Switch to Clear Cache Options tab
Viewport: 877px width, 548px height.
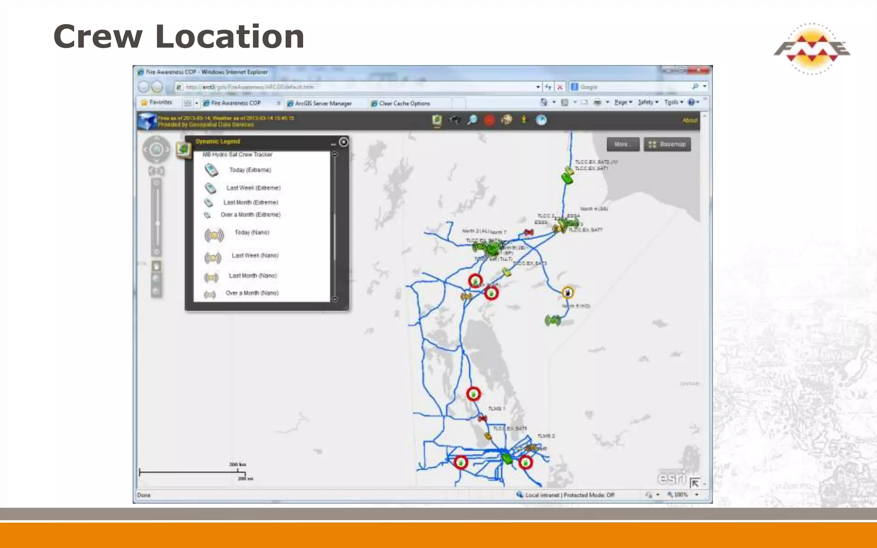(404, 104)
